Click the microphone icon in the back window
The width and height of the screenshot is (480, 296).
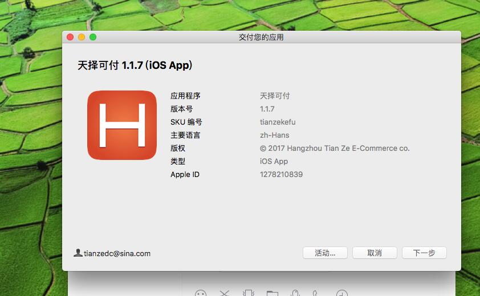coord(295,293)
